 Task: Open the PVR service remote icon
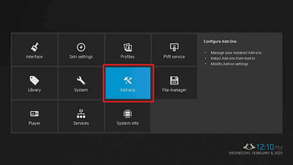click(174, 47)
